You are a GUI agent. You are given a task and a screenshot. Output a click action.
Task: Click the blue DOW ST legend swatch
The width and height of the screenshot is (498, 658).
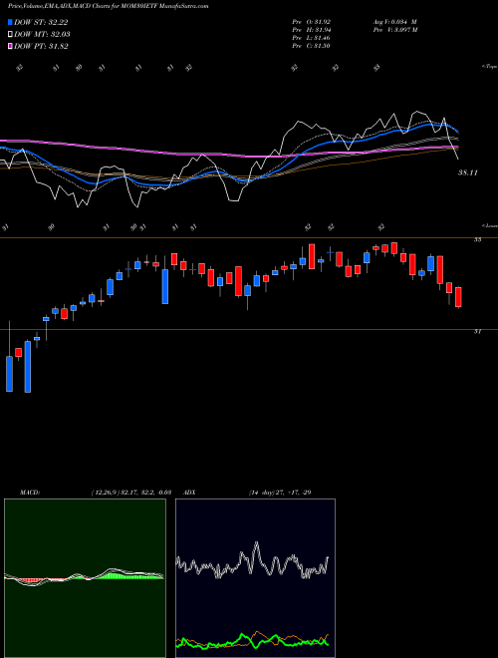[10, 22]
